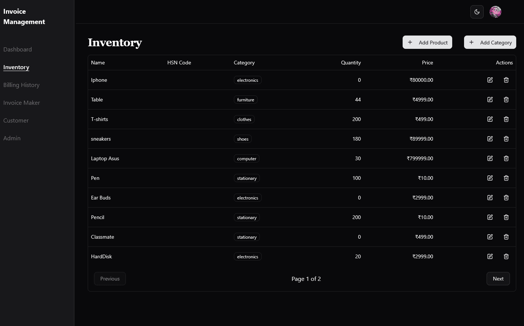Edit the Pen product entry
Screen dimensions: 524x326
[x=490, y=178]
